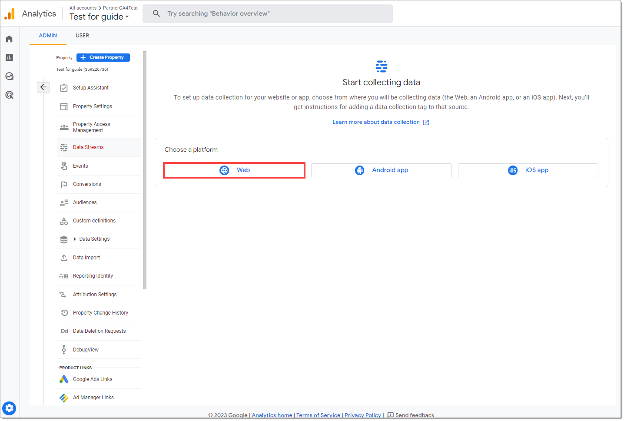Choose the Web platform button
Viewport: 624px width, 421px height.
tap(234, 170)
